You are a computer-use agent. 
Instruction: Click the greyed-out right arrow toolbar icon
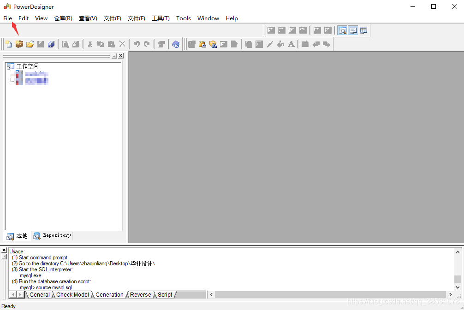(327, 44)
